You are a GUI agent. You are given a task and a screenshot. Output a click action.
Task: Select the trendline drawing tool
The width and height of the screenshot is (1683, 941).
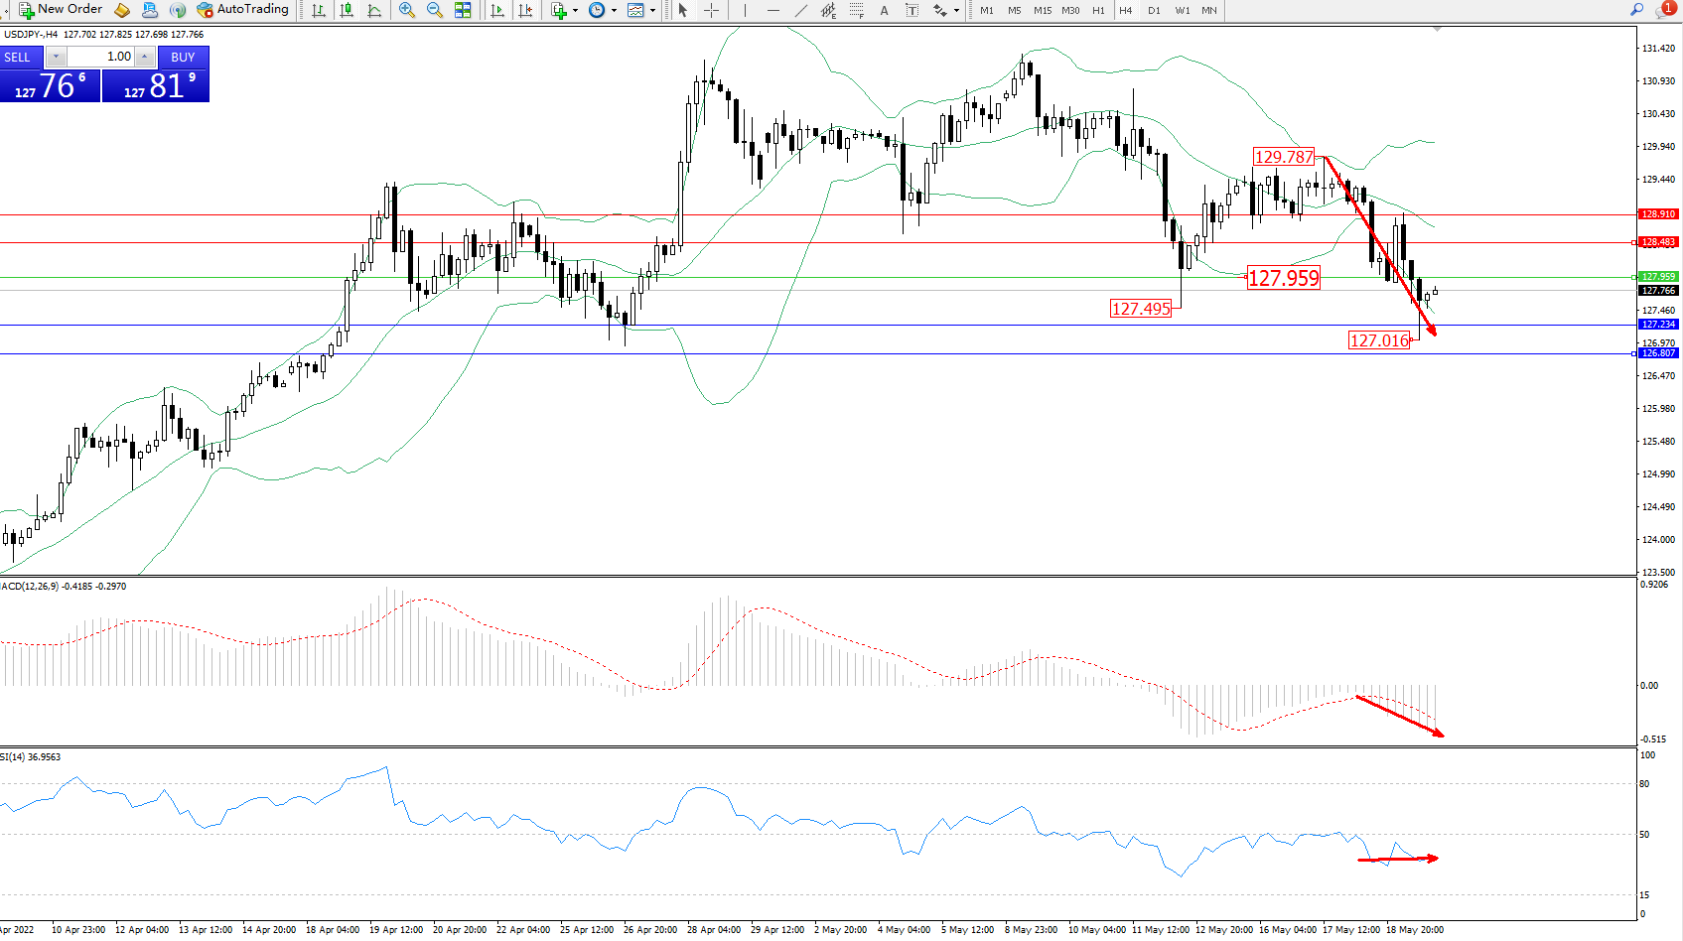click(801, 10)
